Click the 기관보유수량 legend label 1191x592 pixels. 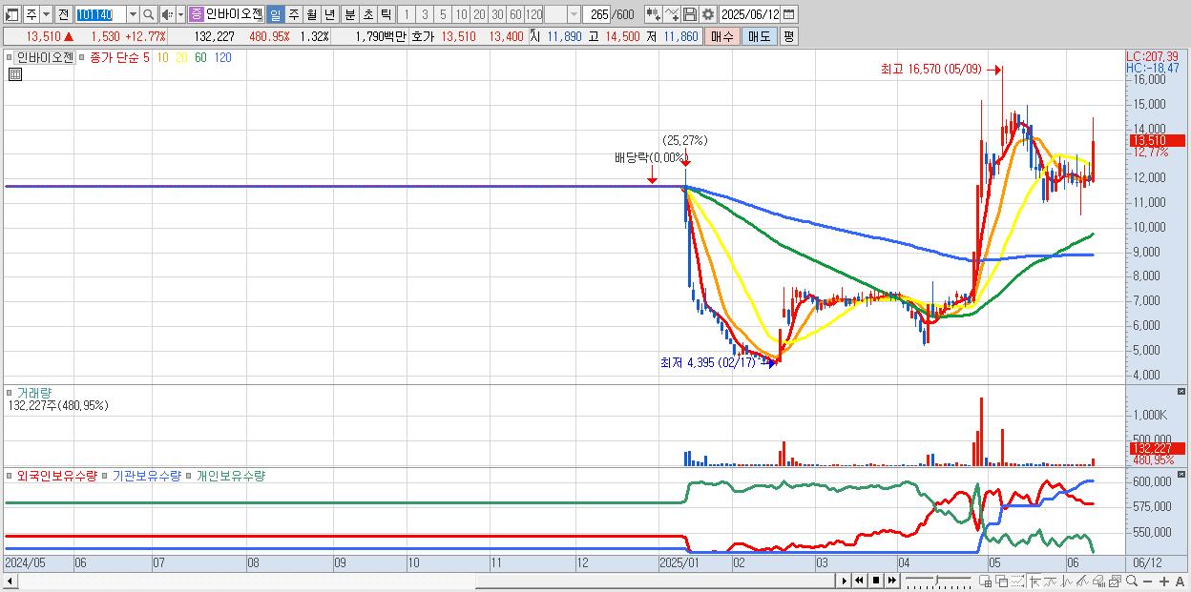click(x=147, y=475)
